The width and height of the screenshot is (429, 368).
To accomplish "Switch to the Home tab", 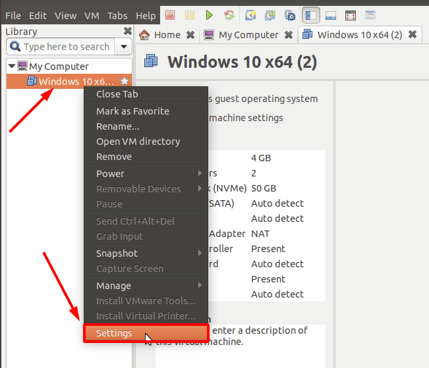I will pyautogui.click(x=167, y=35).
